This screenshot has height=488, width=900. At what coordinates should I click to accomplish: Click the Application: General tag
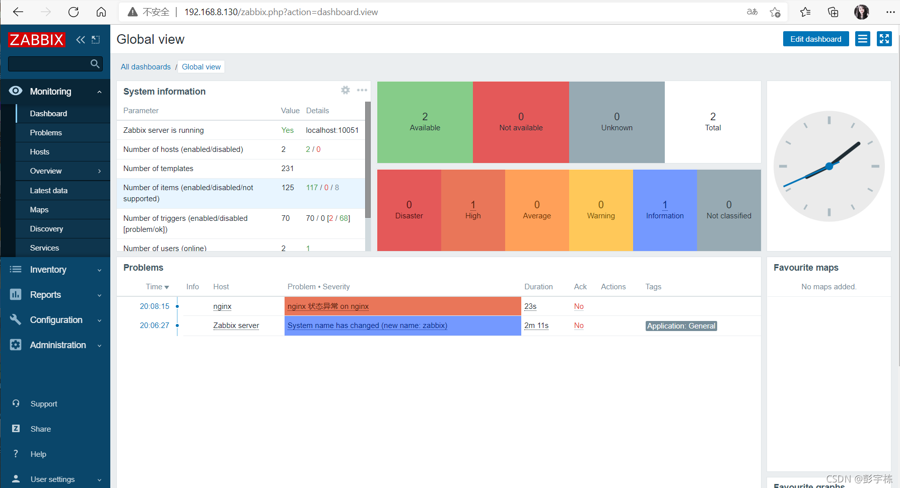pyautogui.click(x=681, y=326)
